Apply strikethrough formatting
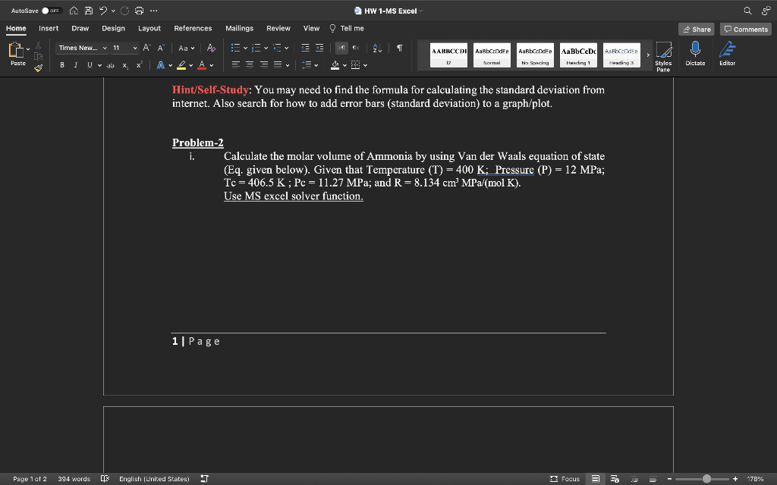The width and height of the screenshot is (777, 485). tap(111, 65)
